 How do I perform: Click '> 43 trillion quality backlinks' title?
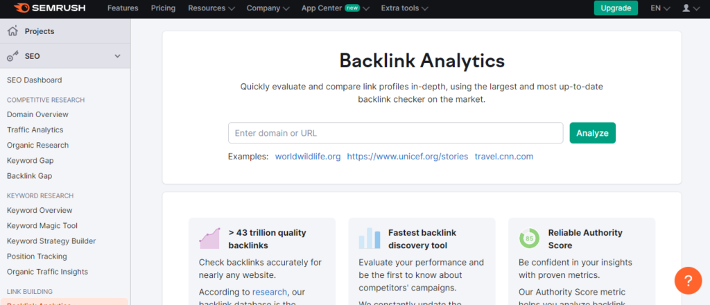[x=267, y=239]
